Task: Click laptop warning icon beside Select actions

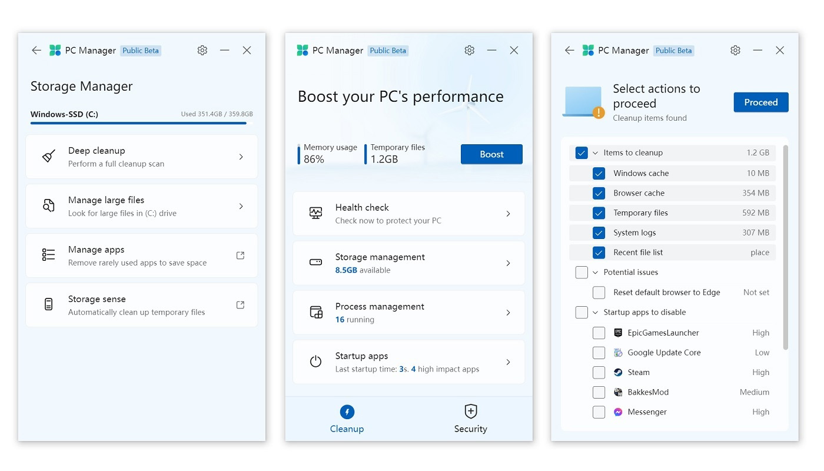Action: click(x=583, y=102)
